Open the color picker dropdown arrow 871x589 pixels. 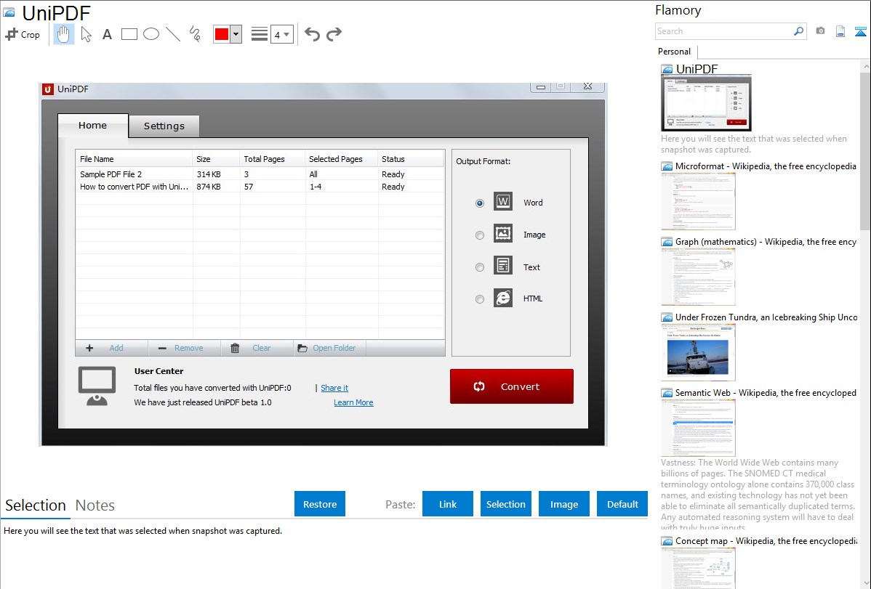tap(236, 34)
